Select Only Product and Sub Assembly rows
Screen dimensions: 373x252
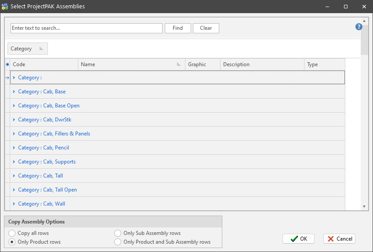(118, 242)
